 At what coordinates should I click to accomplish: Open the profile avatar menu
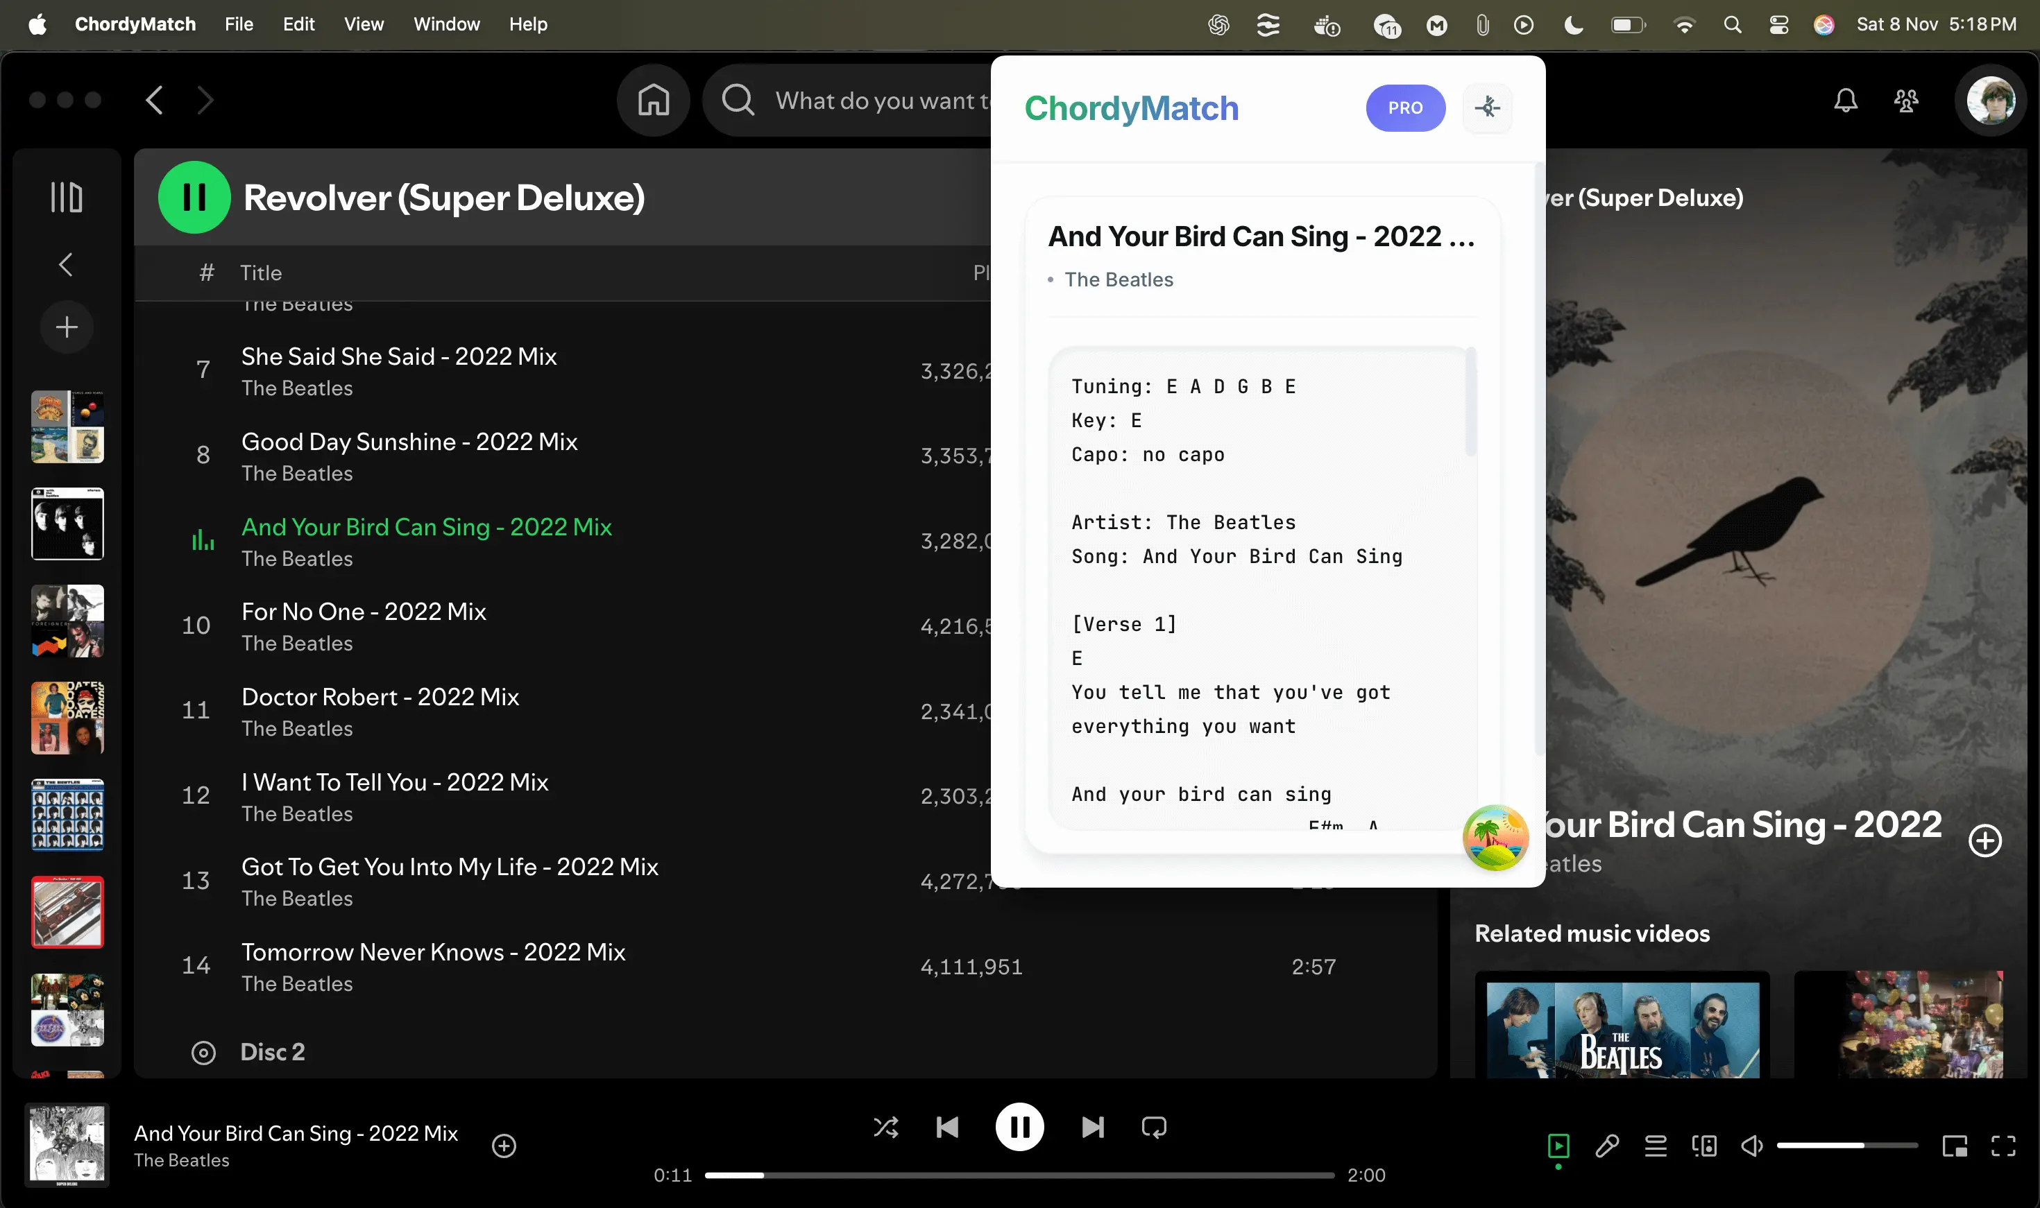1990,100
